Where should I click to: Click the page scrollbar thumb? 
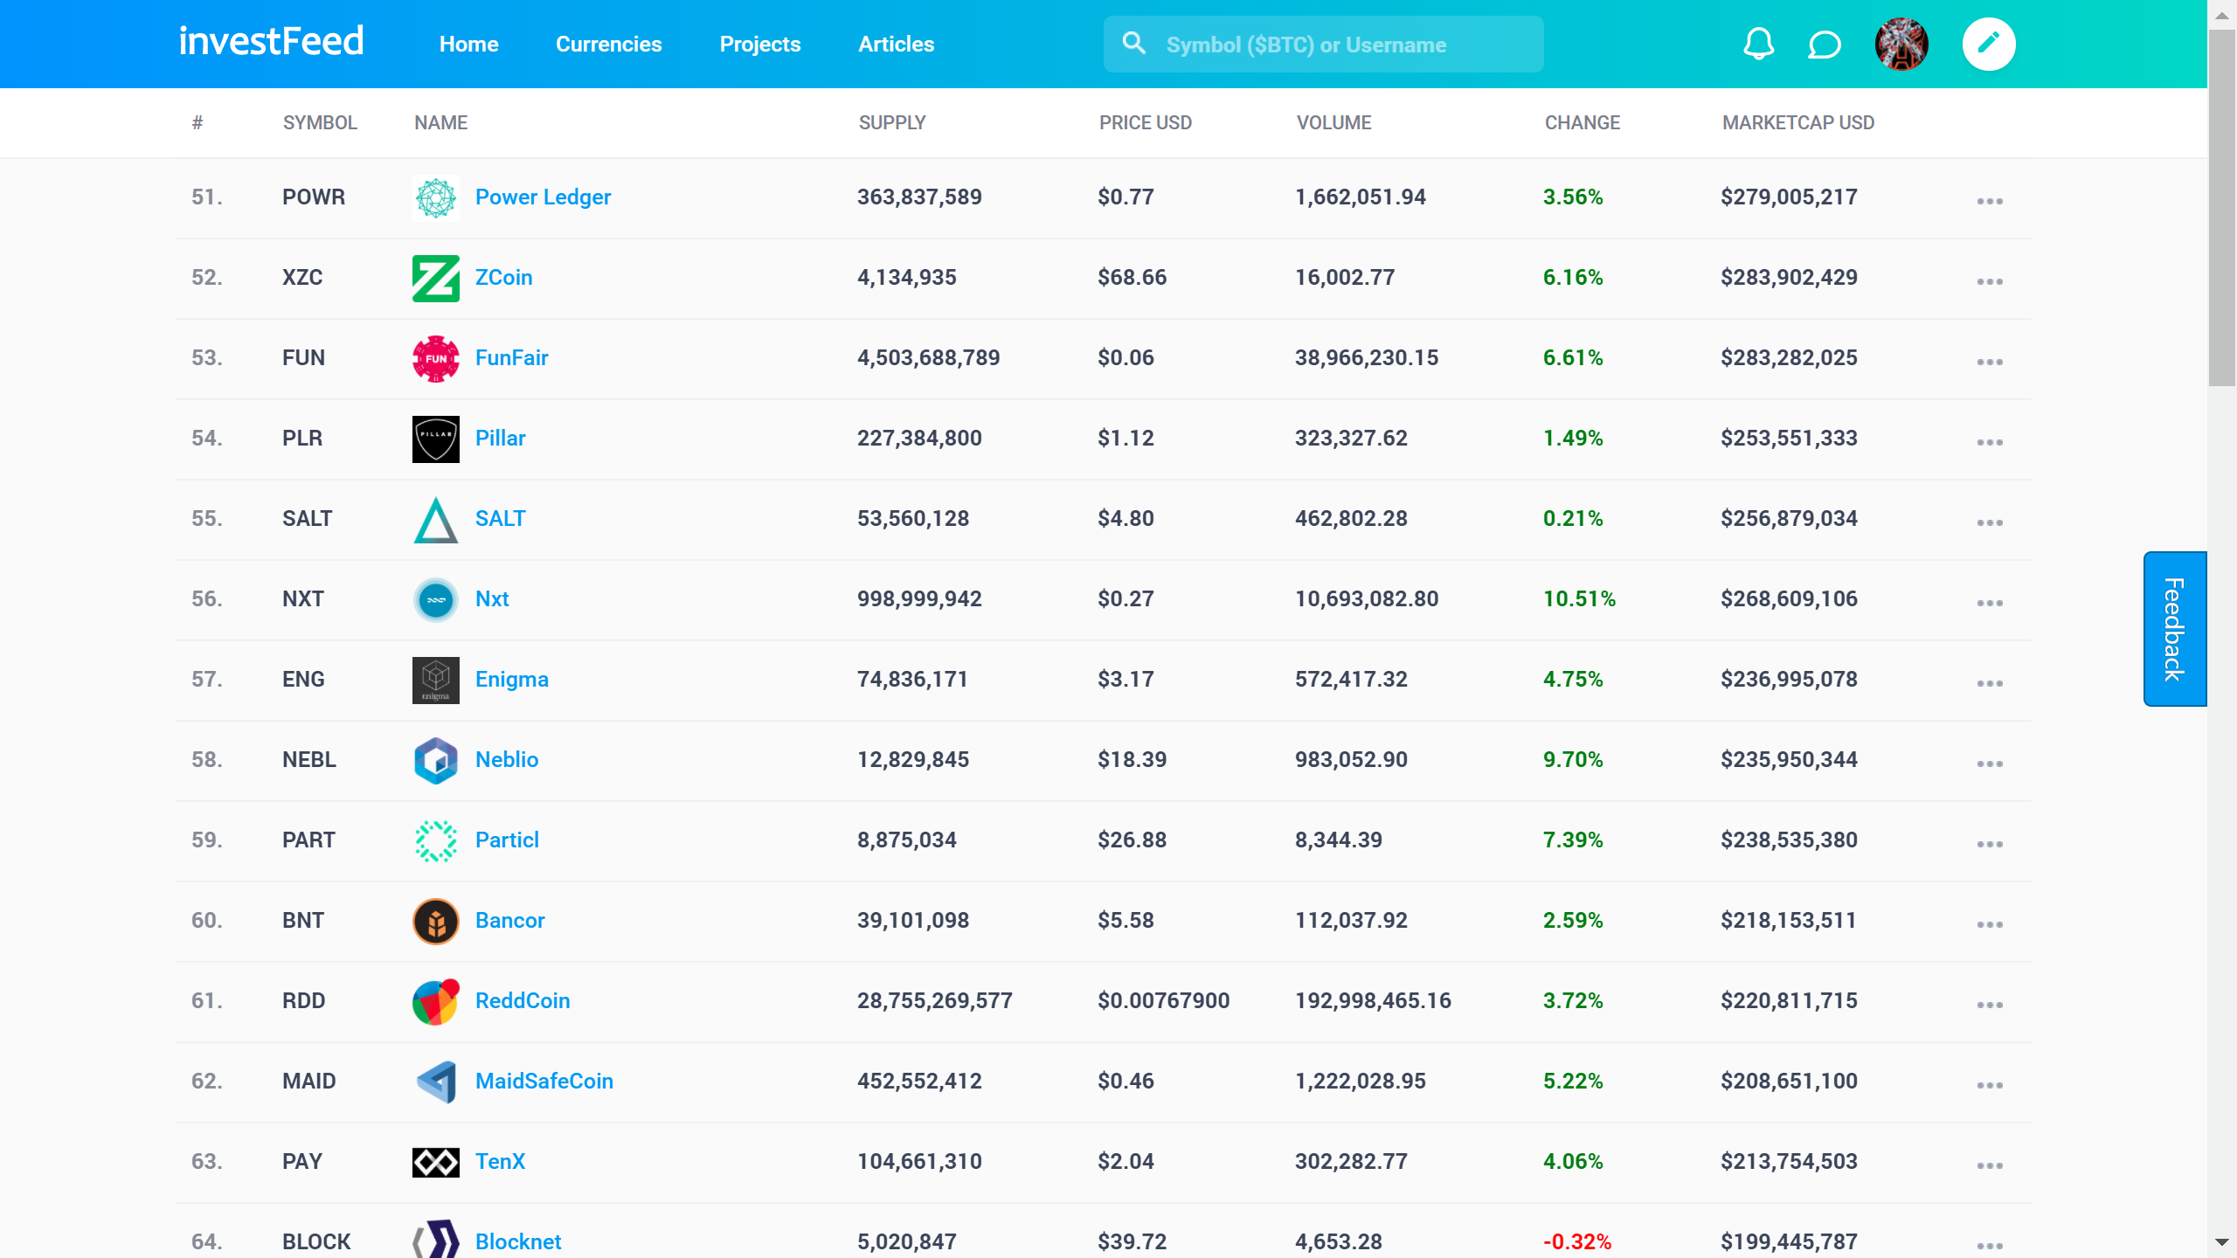2221,208
